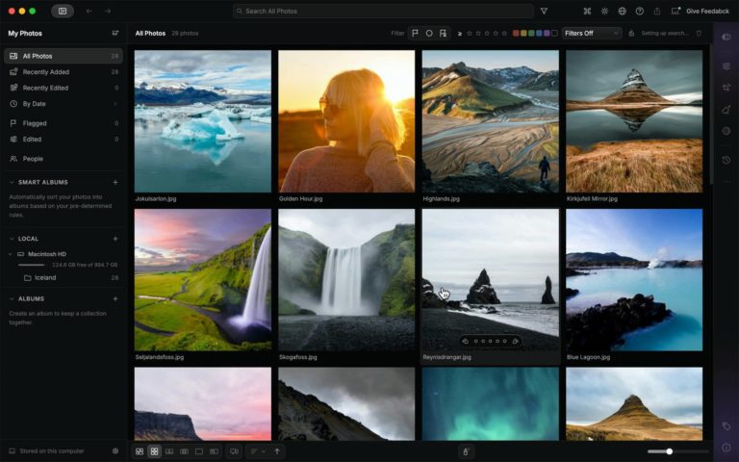The image size is (739, 462).
Task: Click the globe icon in the top bar
Action: click(x=623, y=11)
